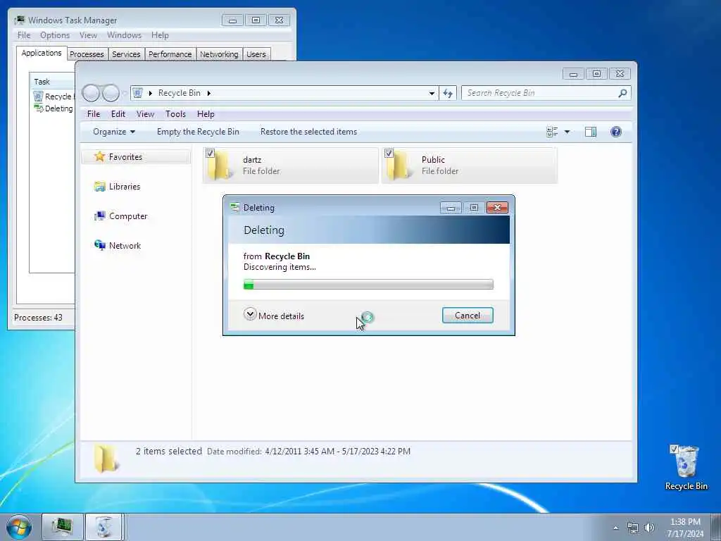Screen dimensions: 721x541
Task: Expand the arrow after Recycle Bin breadcrumb
Action: (x=208, y=94)
